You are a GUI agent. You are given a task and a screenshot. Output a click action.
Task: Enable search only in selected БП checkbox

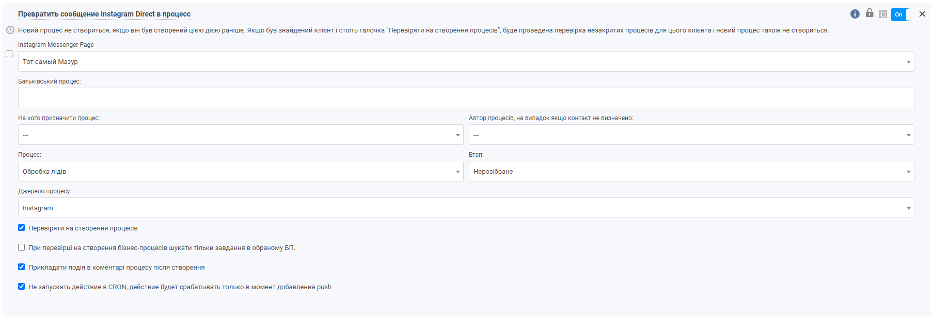pyautogui.click(x=22, y=247)
